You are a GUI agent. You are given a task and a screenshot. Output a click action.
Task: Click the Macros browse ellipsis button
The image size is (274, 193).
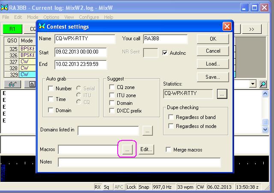pos(127,149)
